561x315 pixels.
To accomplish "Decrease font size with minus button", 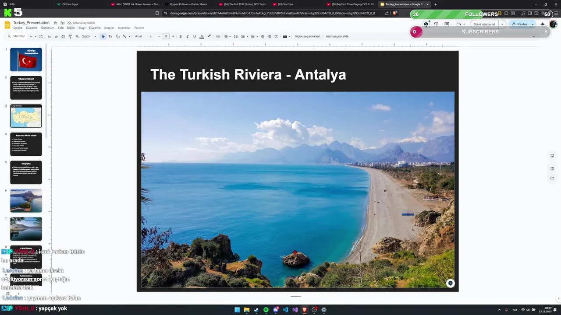I will tap(159, 36).
